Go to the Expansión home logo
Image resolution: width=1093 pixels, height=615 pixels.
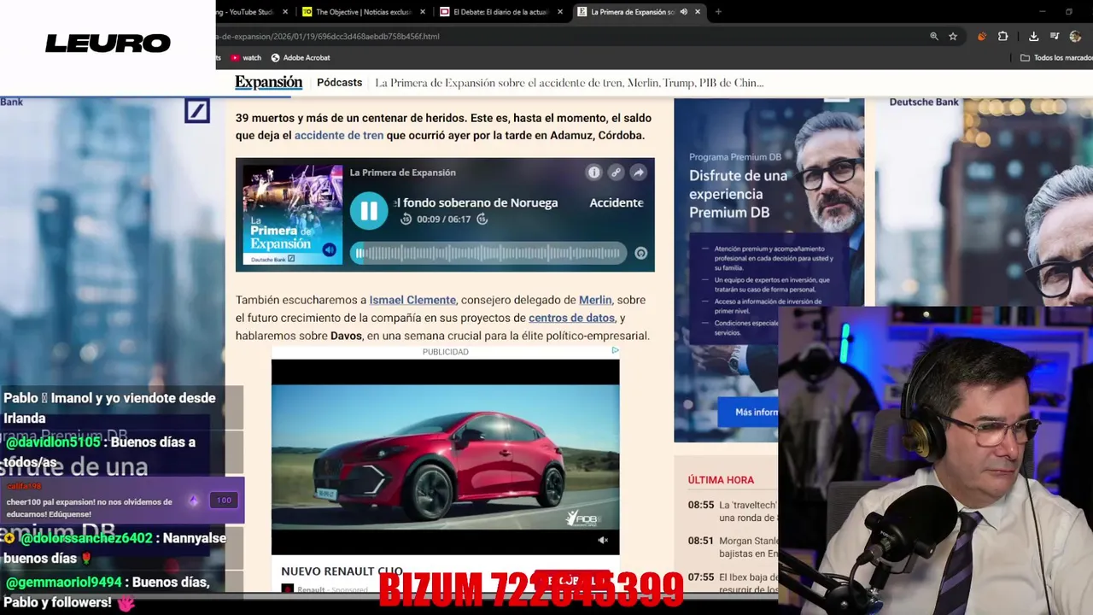tap(269, 82)
